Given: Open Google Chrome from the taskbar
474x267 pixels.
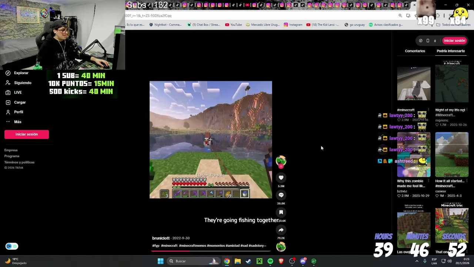Looking at the screenshot, I should 227,261.
